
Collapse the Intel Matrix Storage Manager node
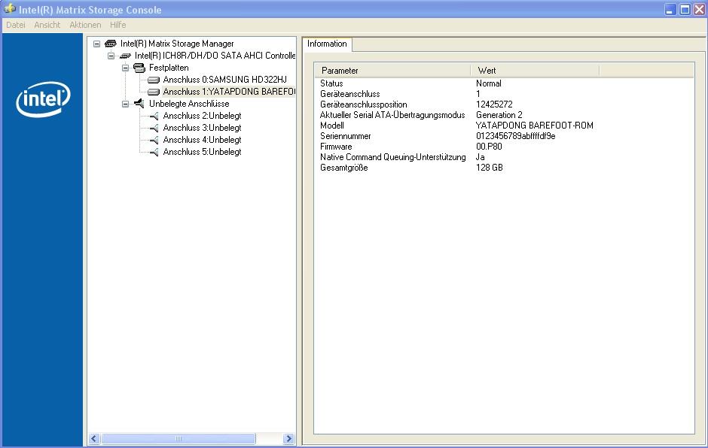pyautogui.click(x=96, y=44)
